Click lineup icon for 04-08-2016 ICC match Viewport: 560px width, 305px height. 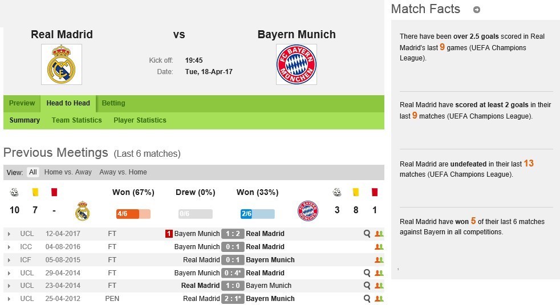(379, 247)
